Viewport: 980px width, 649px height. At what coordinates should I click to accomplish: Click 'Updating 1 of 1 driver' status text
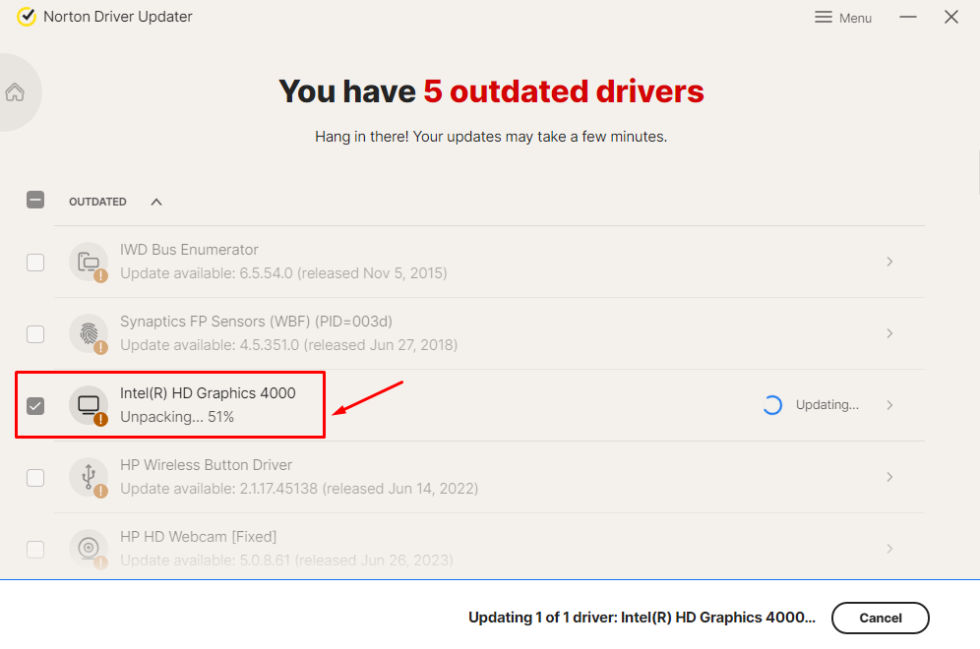(x=642, y=618)
